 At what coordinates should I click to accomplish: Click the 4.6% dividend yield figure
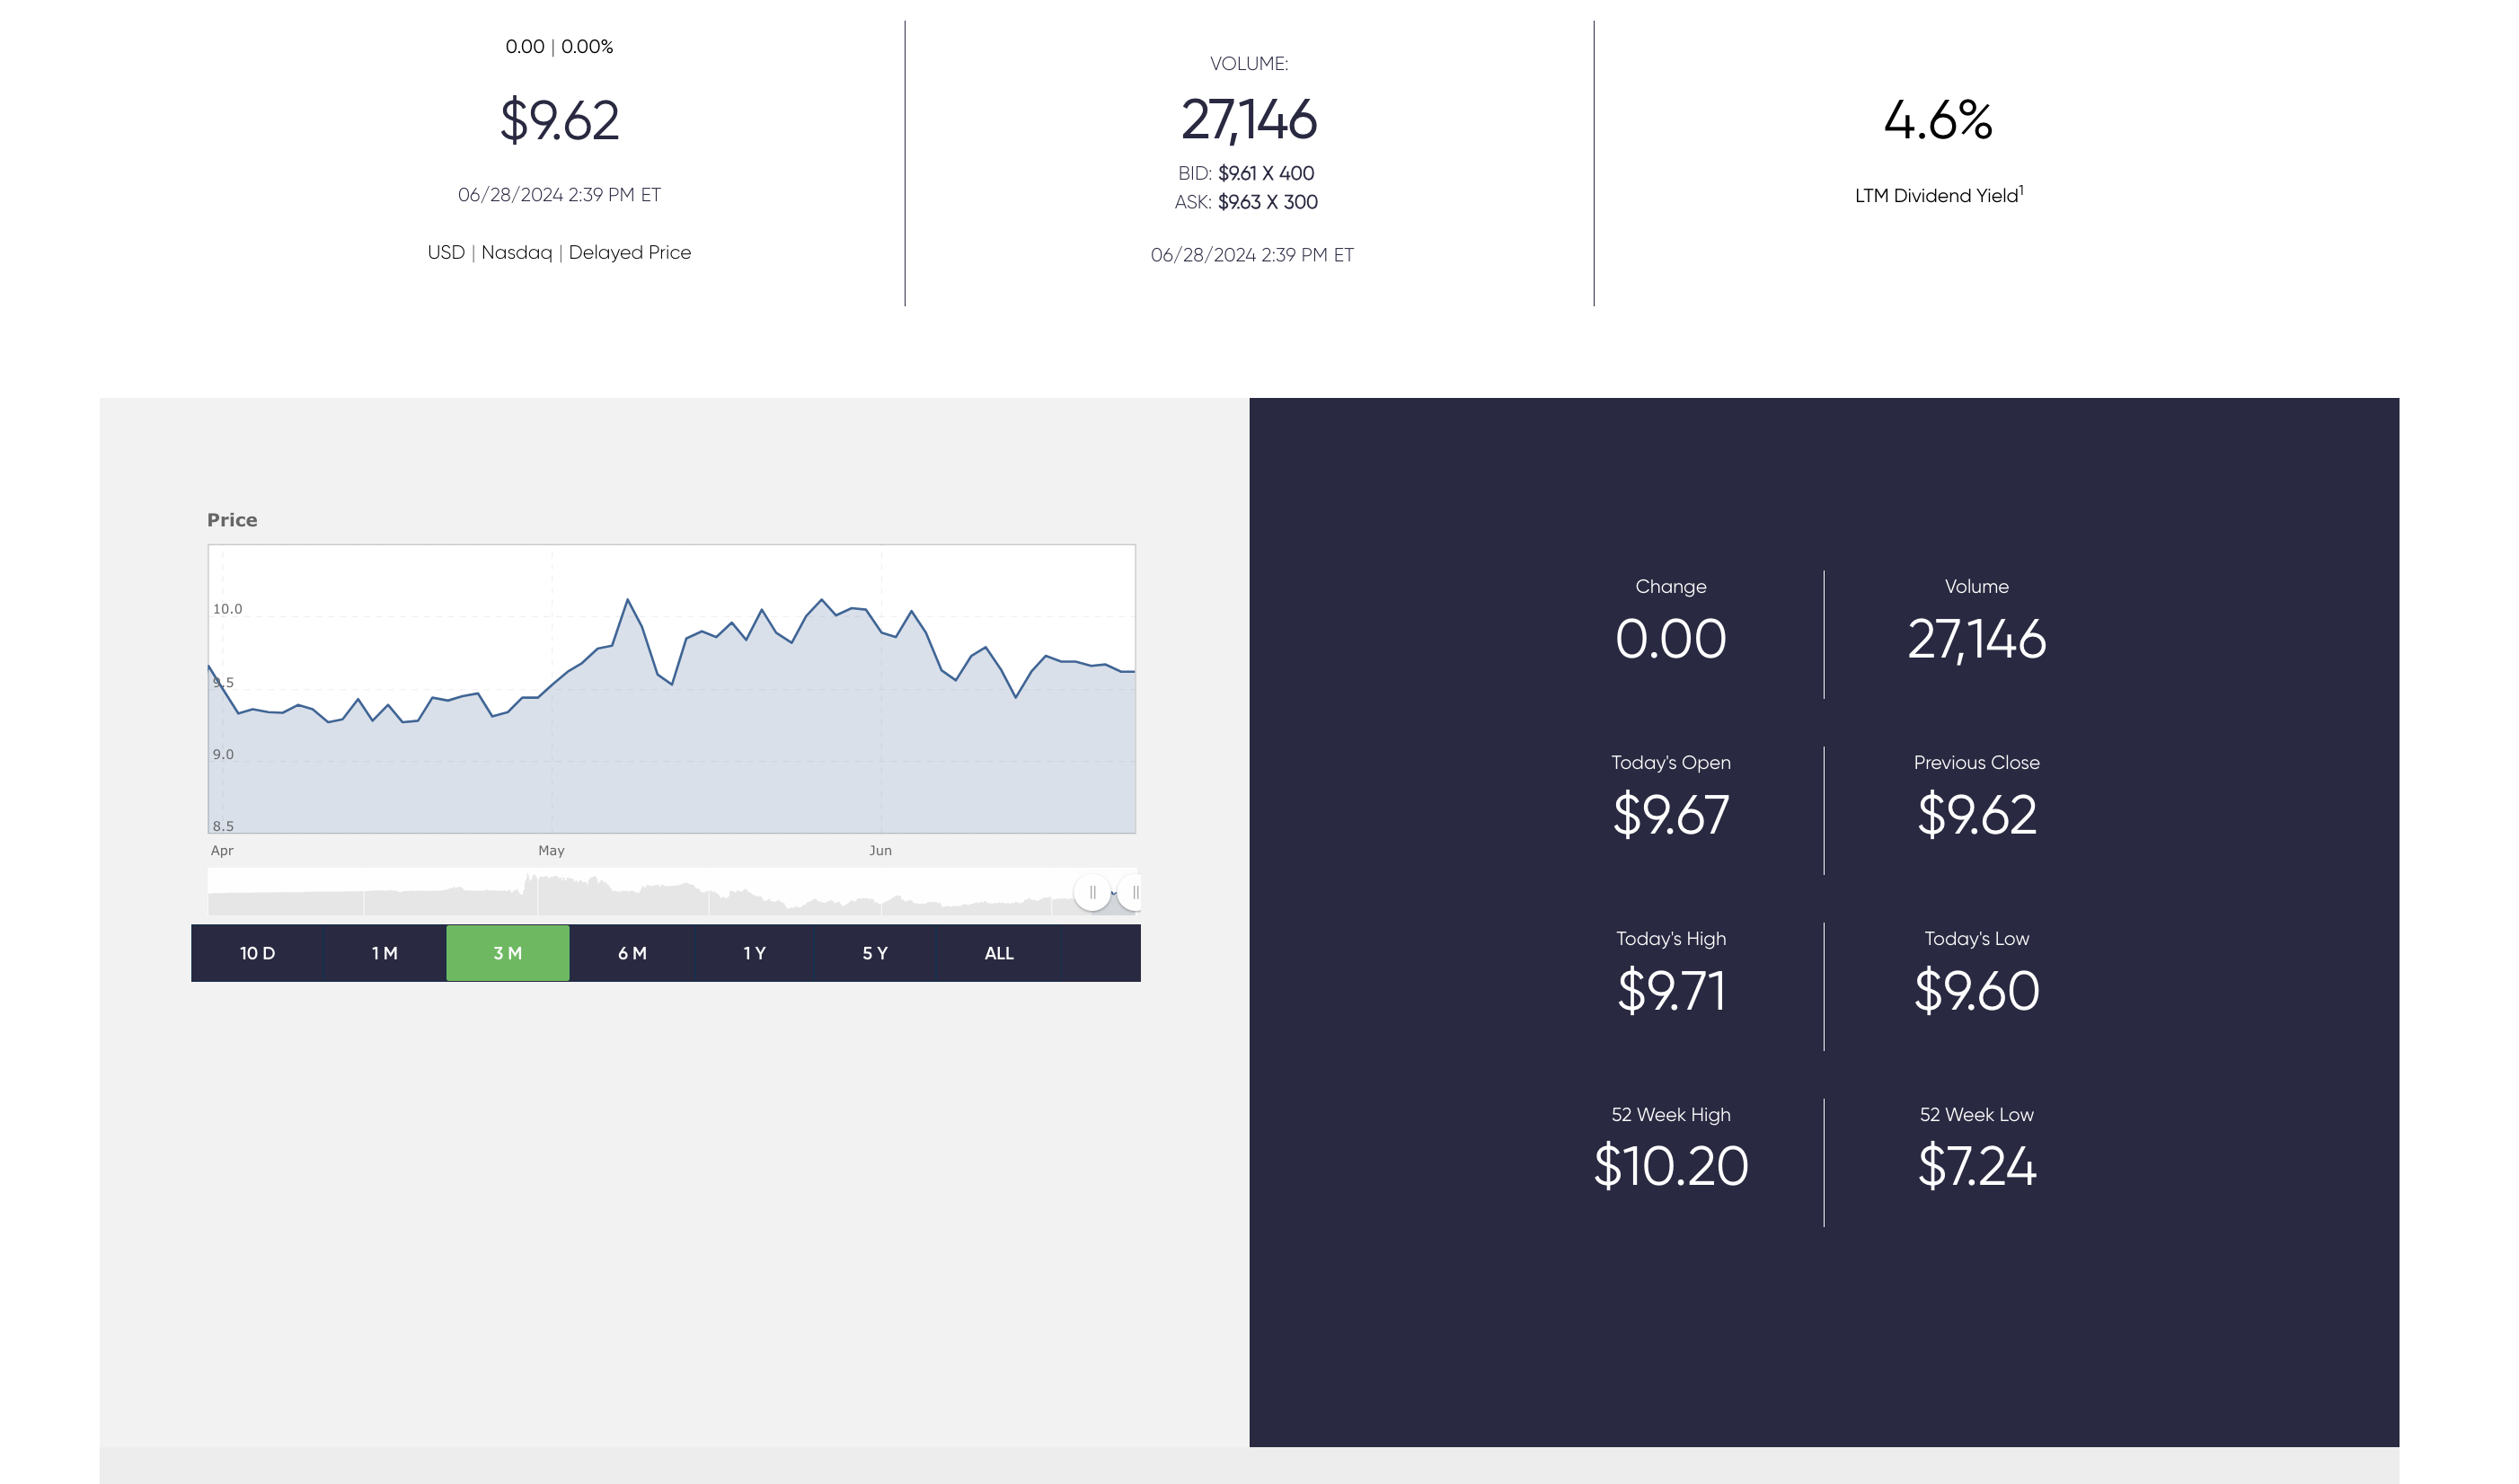(x=1938, y=120)
